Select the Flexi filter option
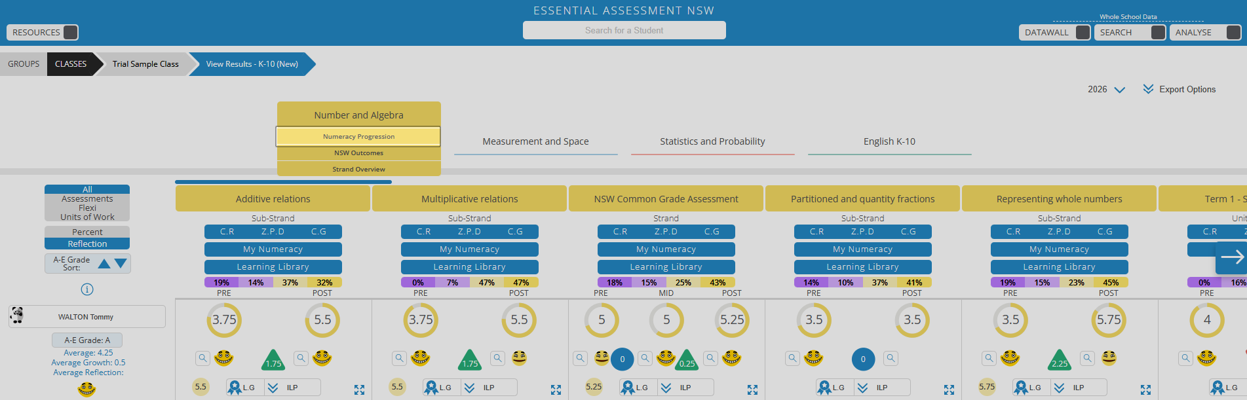The height and width of the screenshot is (400, 1247). (x=87, y=208)
